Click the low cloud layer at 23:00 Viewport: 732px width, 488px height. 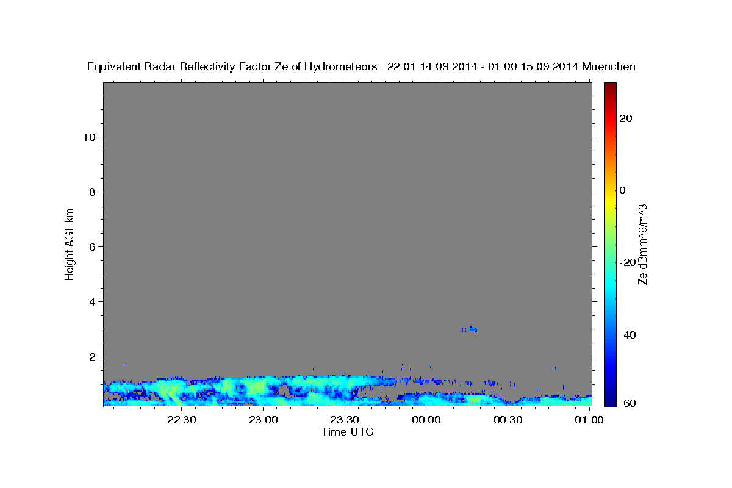click(264, 392)
